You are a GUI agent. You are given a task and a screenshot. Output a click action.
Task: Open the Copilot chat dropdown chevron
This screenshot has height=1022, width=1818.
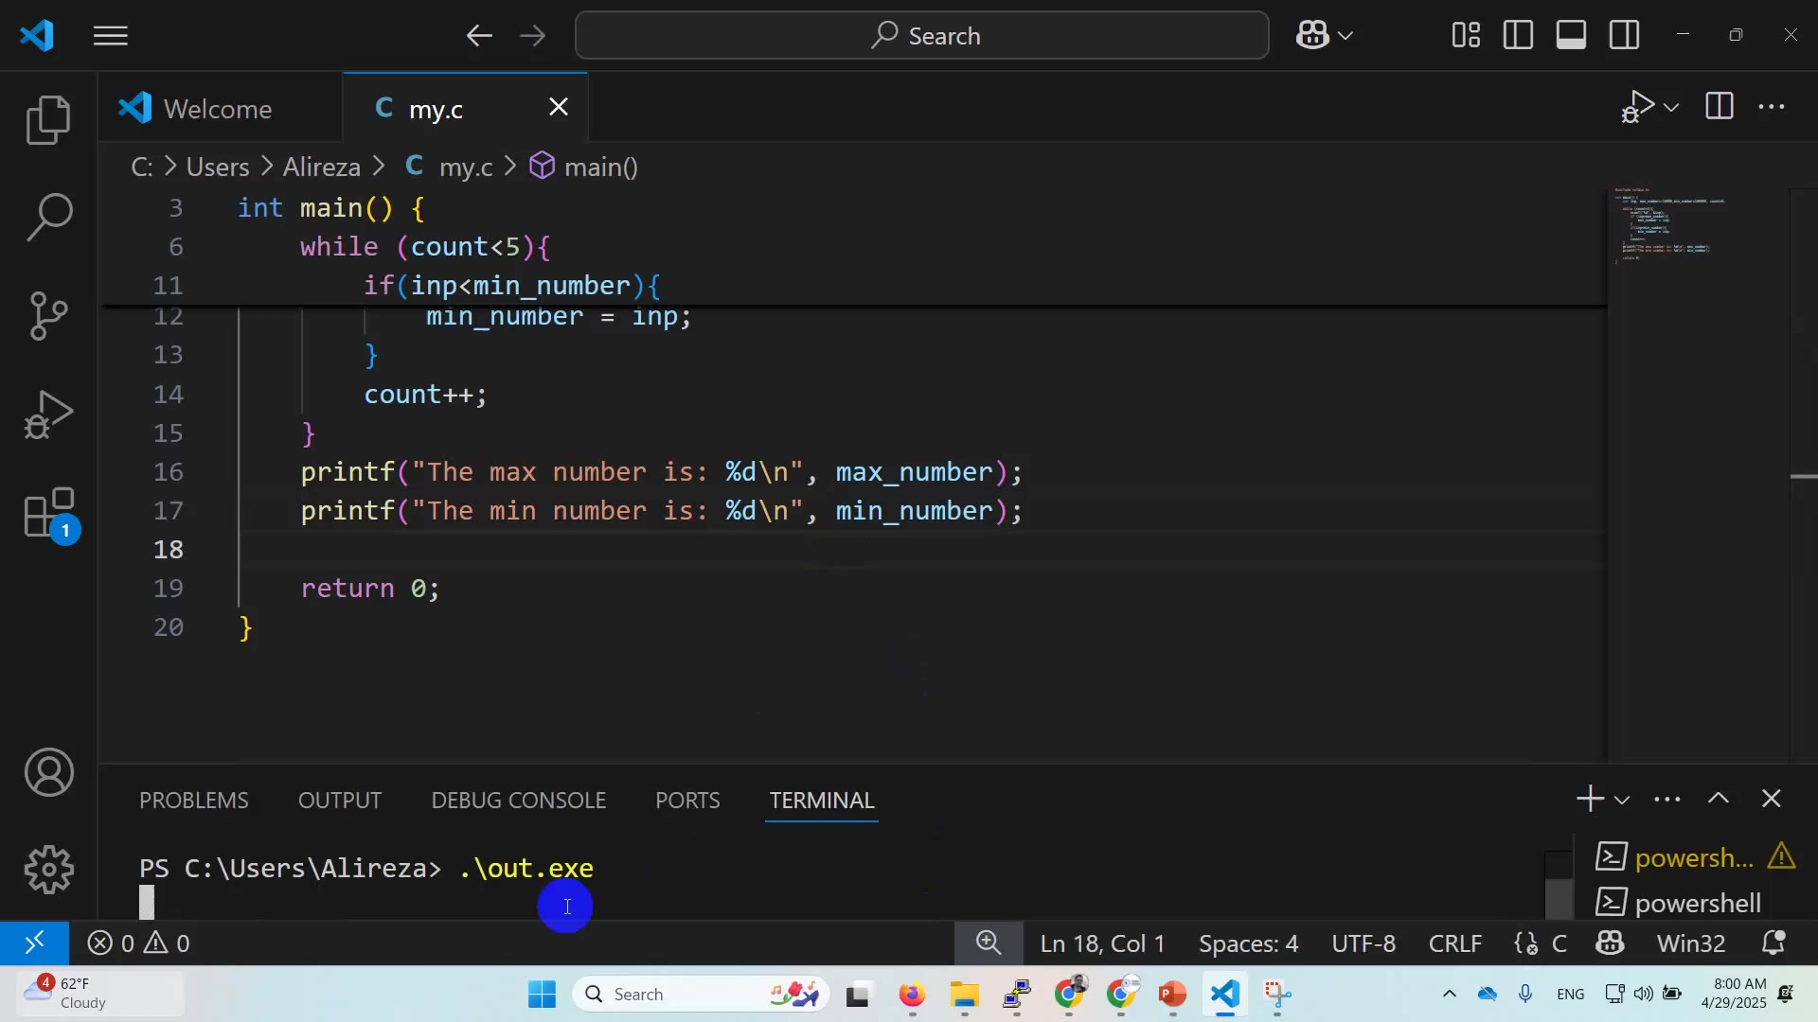(1346, 36)
